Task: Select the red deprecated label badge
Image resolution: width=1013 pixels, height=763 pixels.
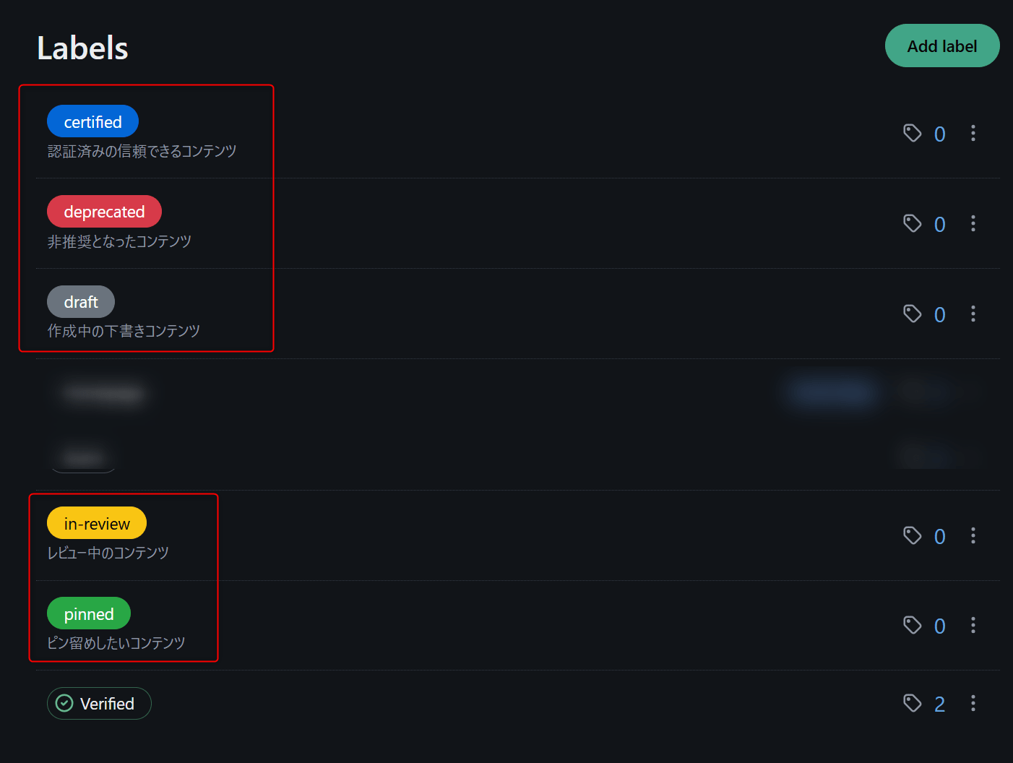Action: (104, 212)
